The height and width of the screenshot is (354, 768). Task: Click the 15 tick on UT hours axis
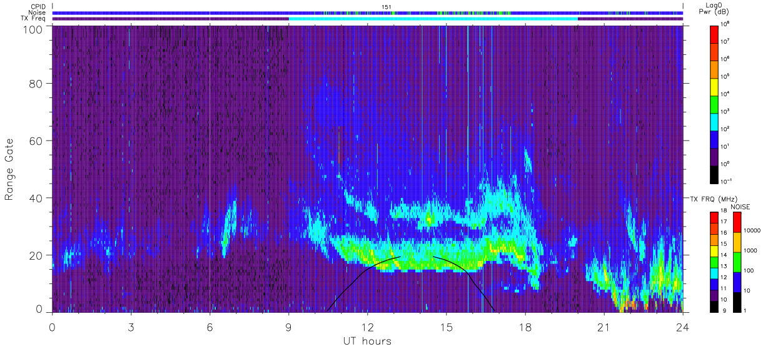[x=446, y=327]
